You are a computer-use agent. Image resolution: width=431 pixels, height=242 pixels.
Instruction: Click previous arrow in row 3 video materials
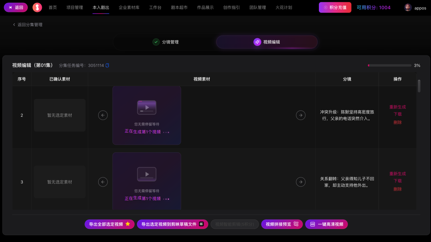pos(103,182)
